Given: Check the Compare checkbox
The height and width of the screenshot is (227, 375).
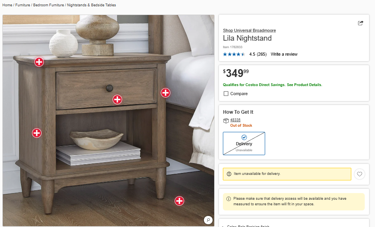Looking at the screenshot, I should click(226, 94).
